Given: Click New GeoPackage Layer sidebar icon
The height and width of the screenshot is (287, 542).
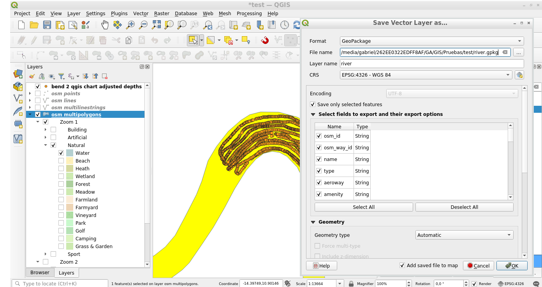Looking at the screenshot, I should (x=18, y=86).
